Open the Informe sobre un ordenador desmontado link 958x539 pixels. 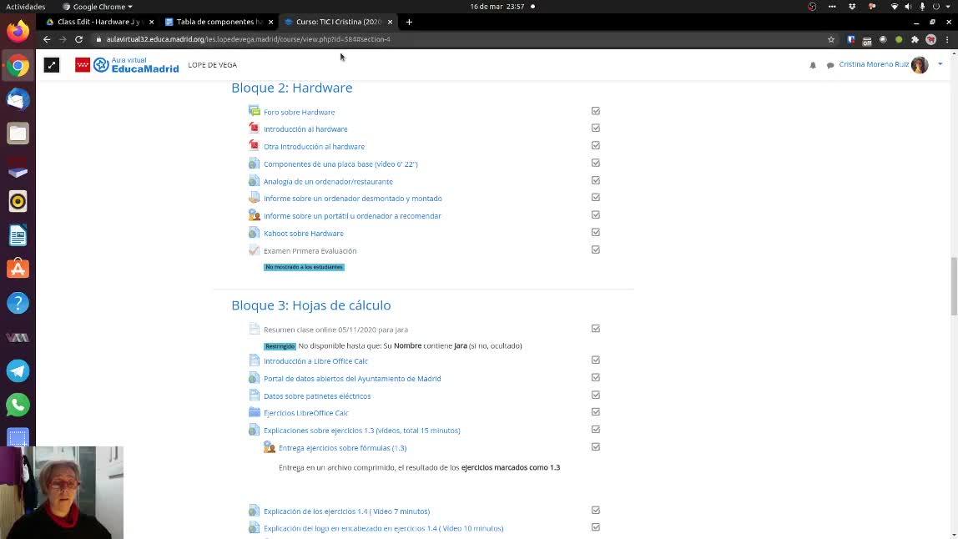tap(352, 199)
